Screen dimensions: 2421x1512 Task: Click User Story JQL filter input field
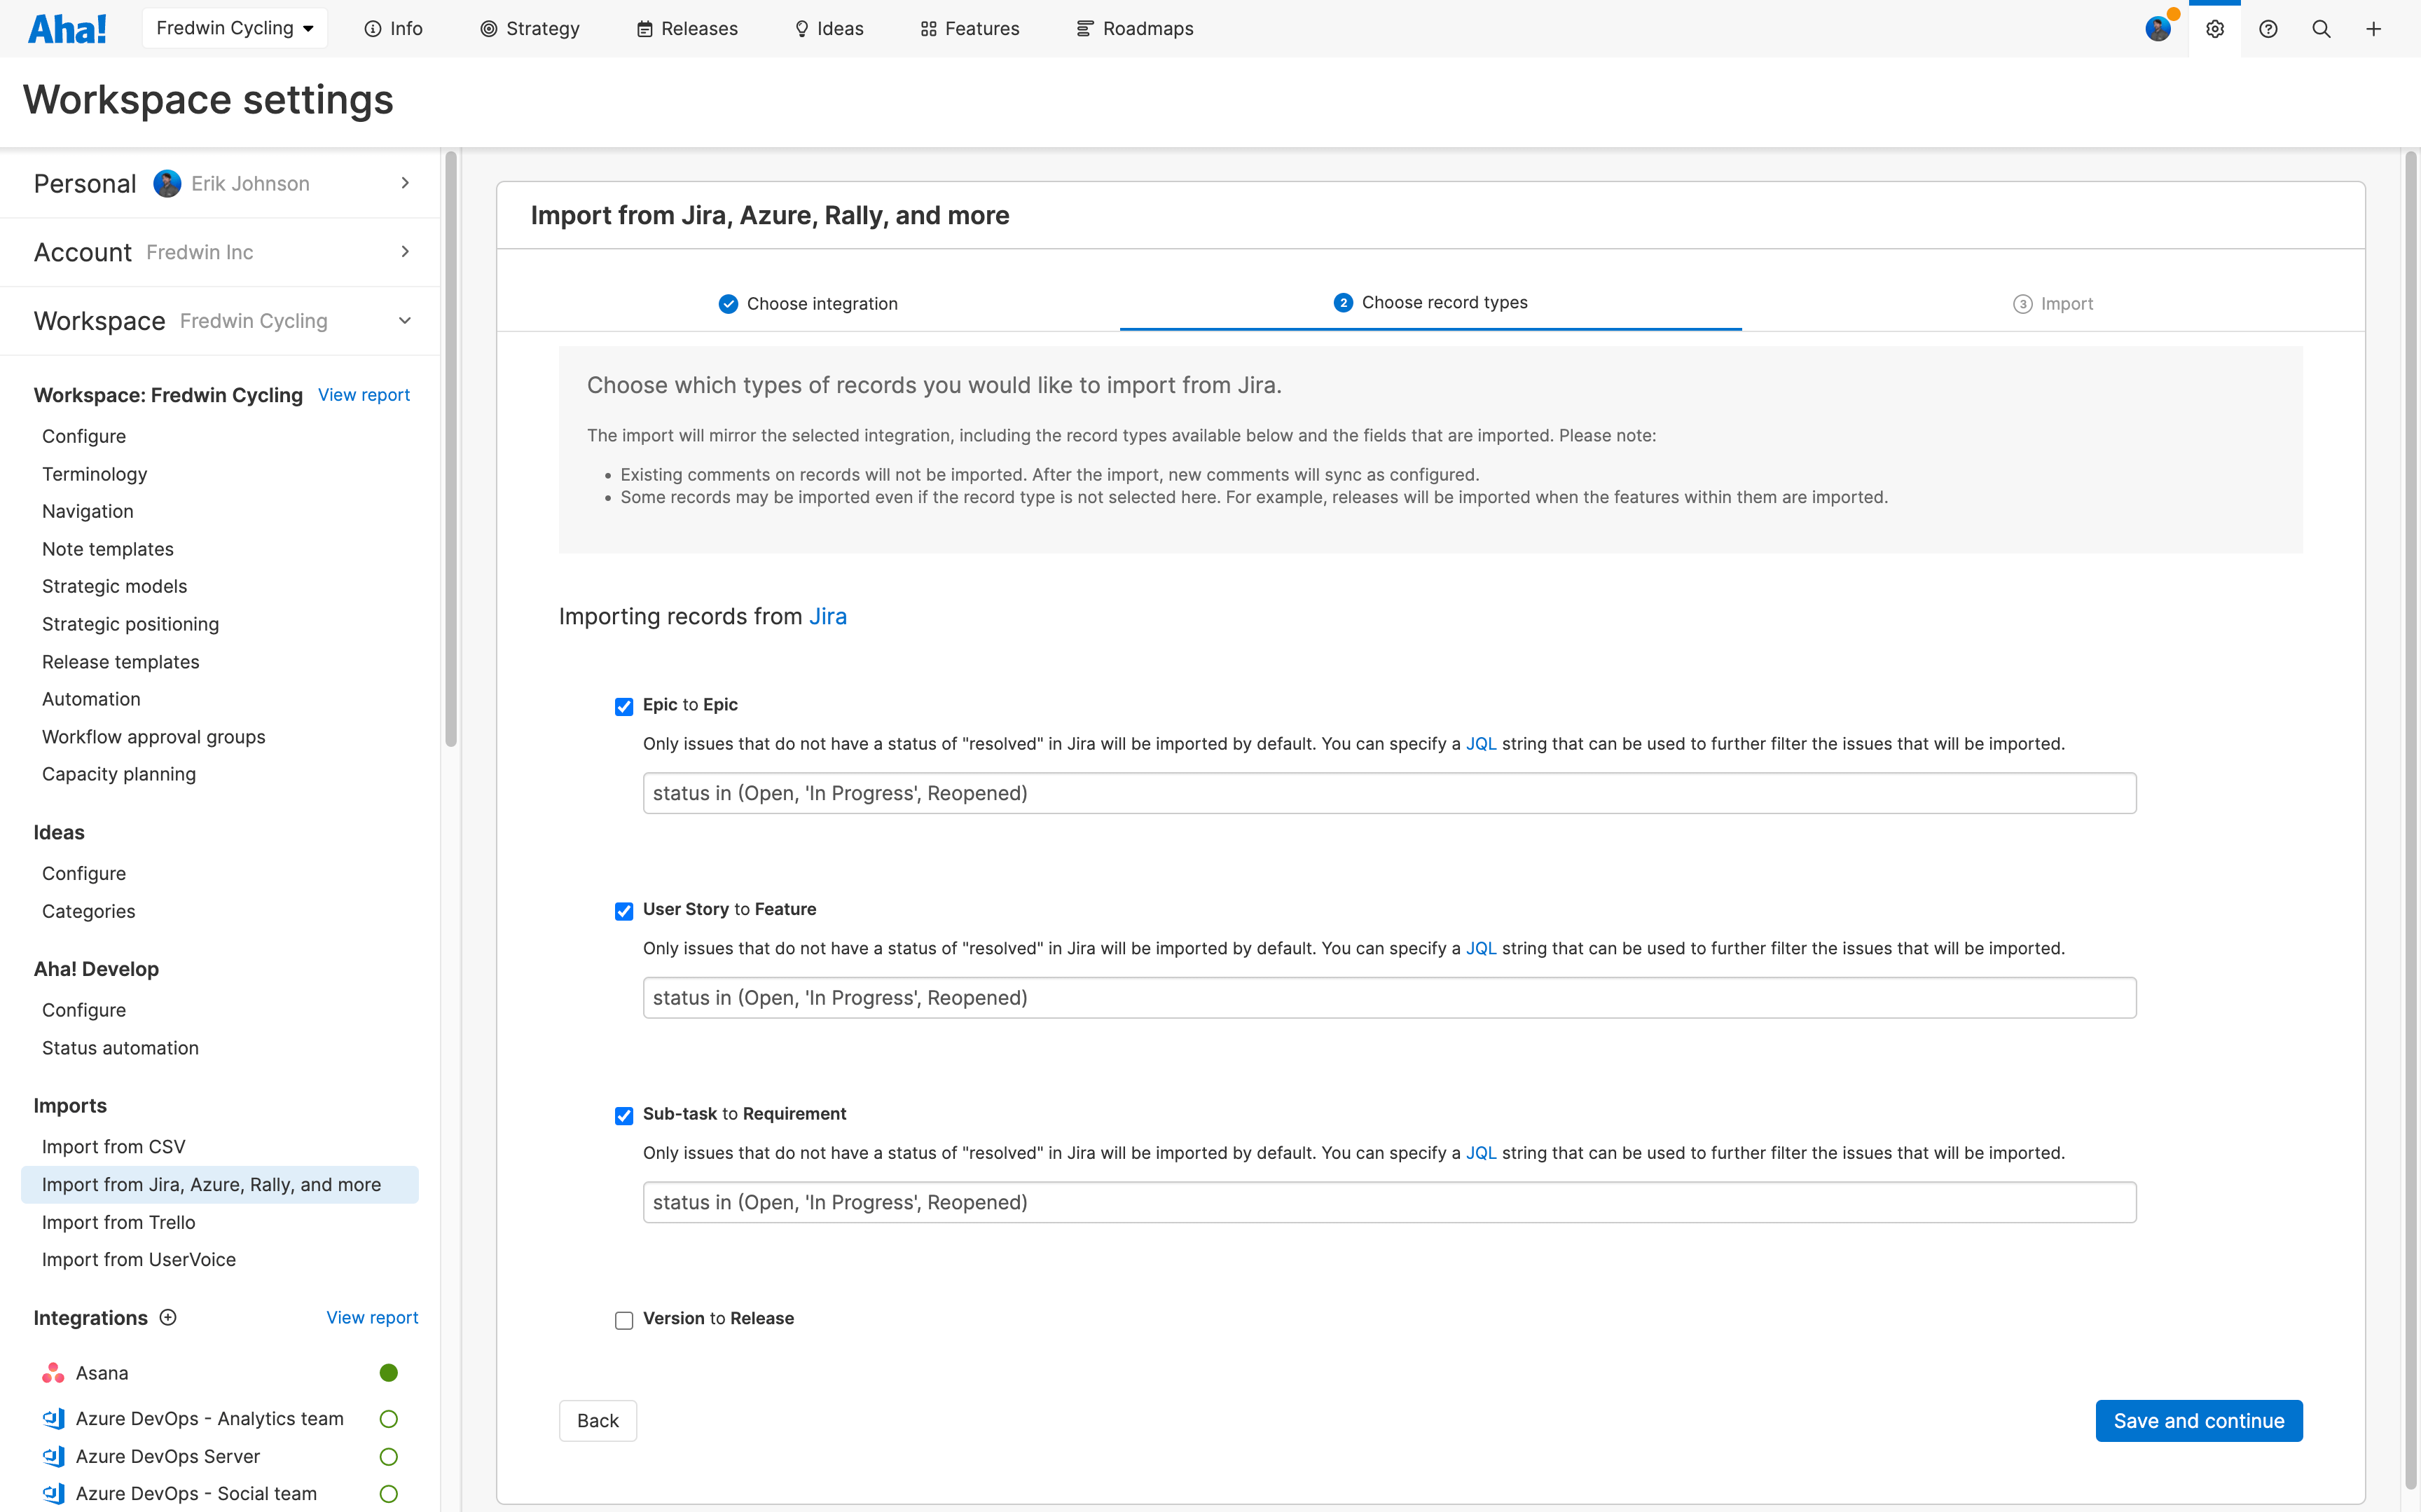click(1389, 997)
